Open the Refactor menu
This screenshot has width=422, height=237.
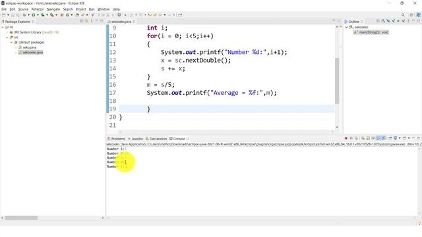pos(38,9)
